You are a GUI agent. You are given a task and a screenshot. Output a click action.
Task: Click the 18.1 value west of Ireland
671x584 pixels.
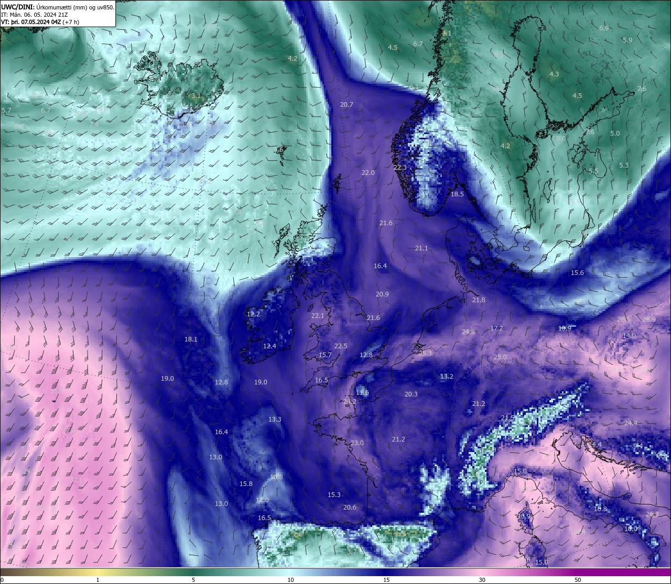(x=191, y=339)
